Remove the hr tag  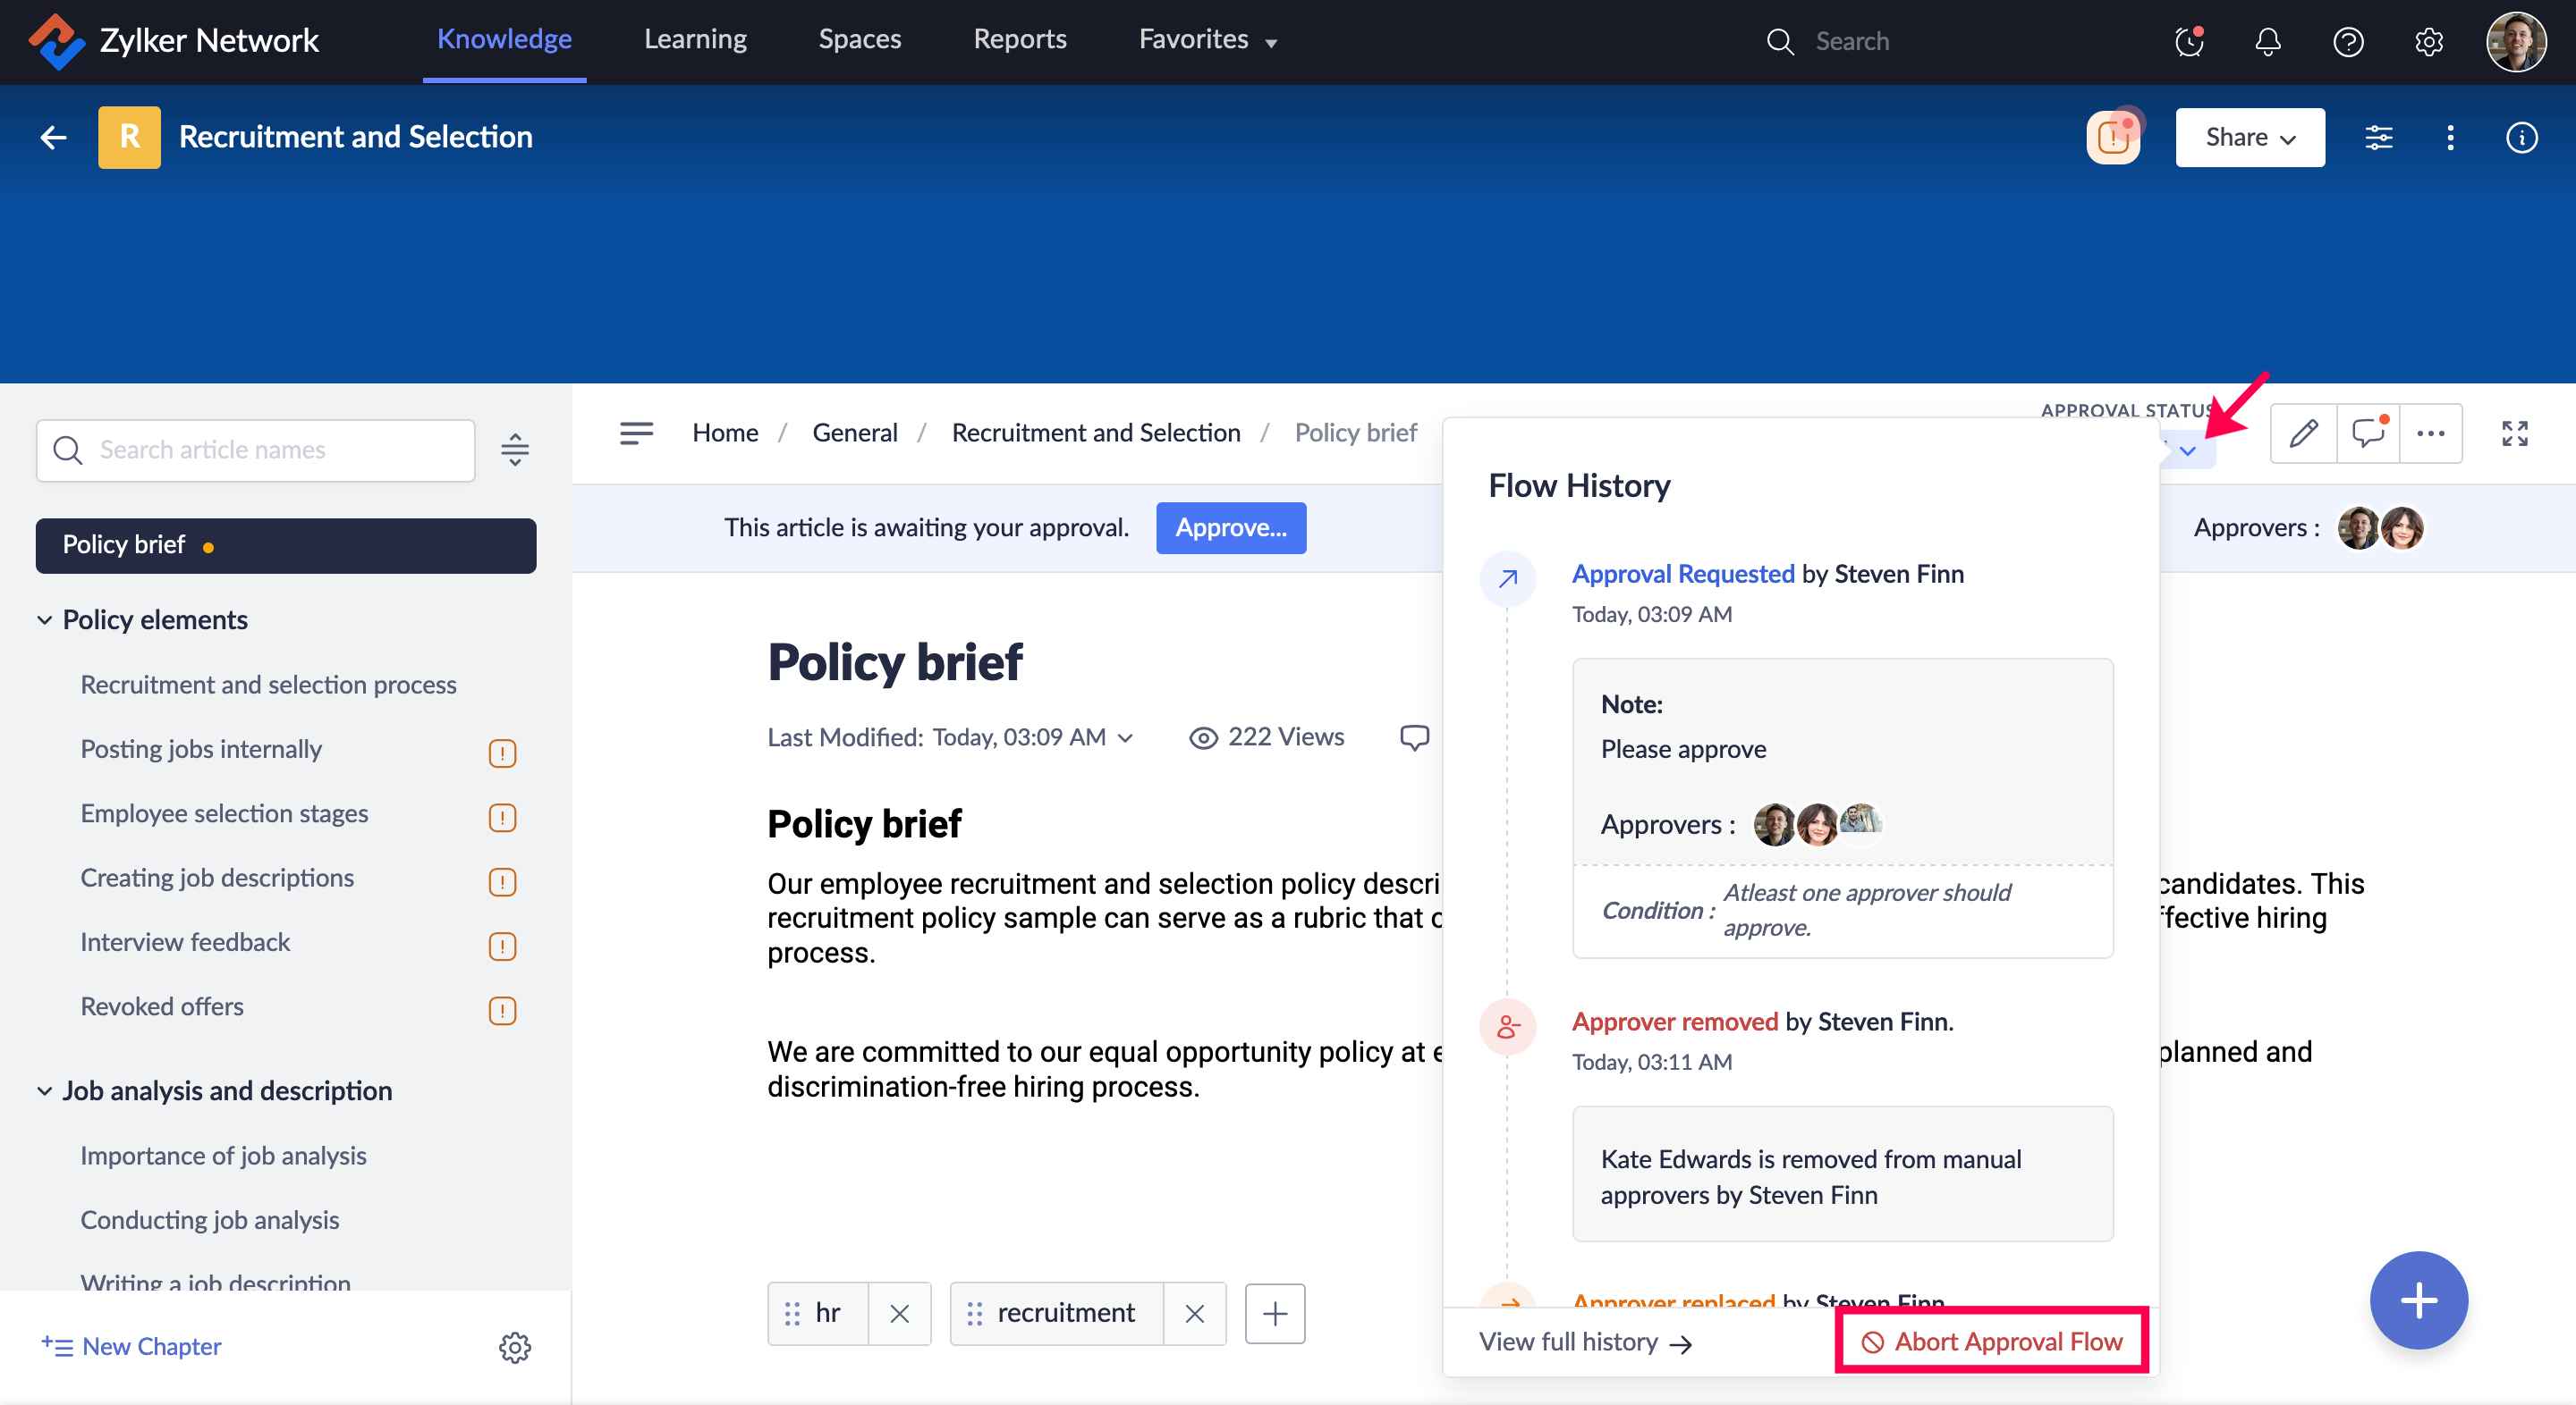click(x=899, y=1313)
